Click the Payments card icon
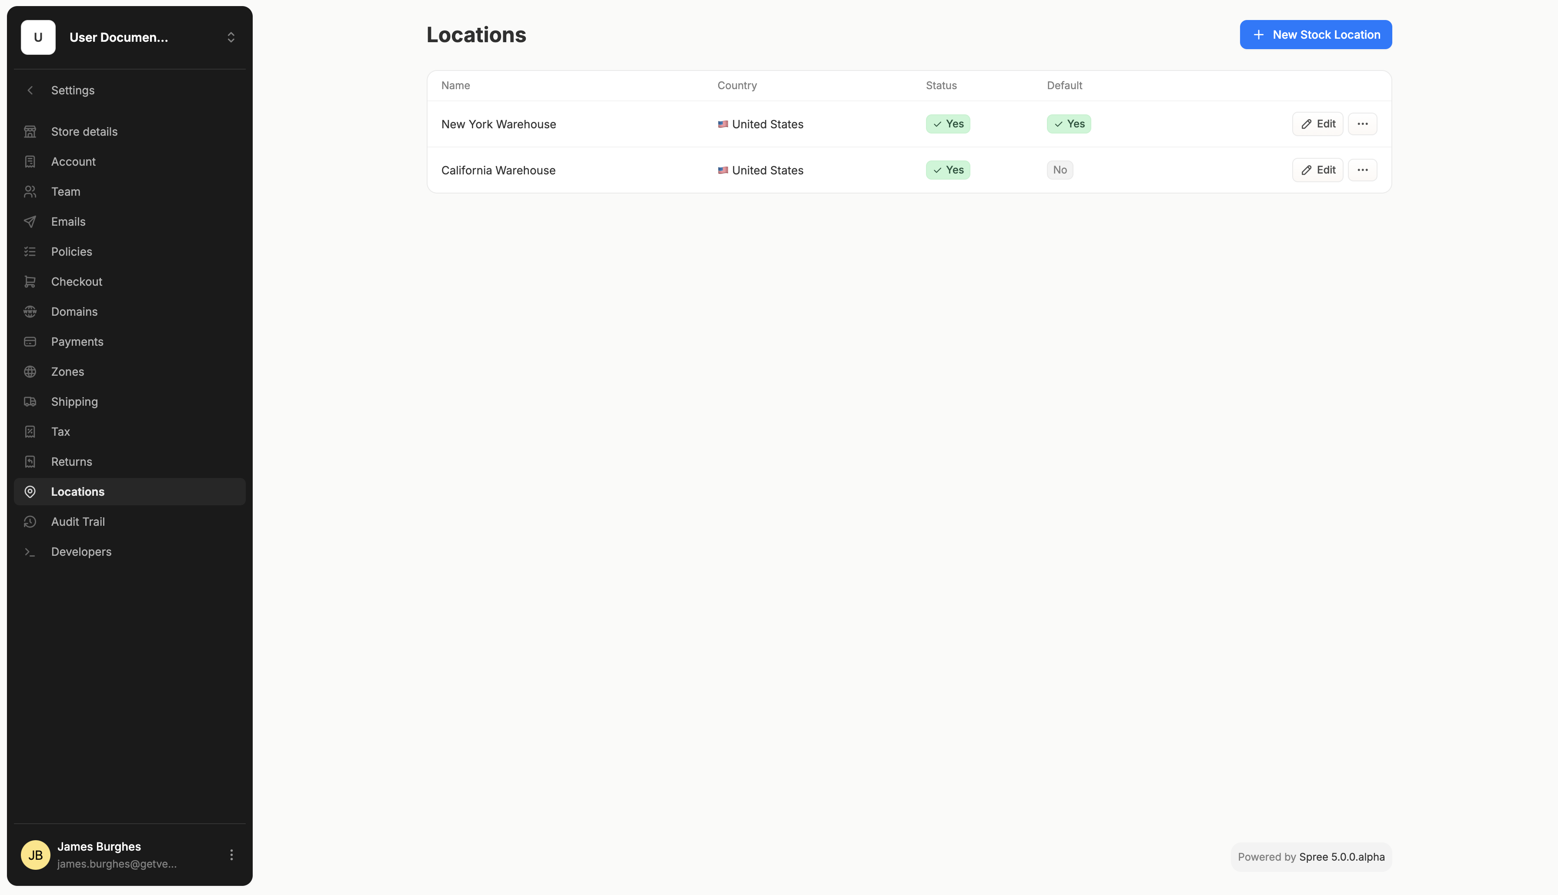1558x895 pixels. [x=30, y=342]
